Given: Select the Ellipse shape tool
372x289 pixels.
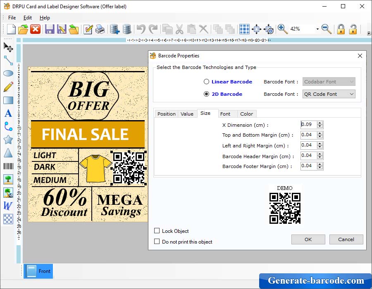Looking at the screenshot, I should pyautogui.click(x=8, y=73).
